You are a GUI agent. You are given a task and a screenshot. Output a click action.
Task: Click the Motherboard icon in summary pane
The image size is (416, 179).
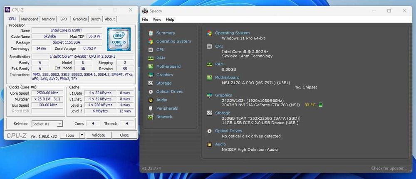click(x=210, y=78)
